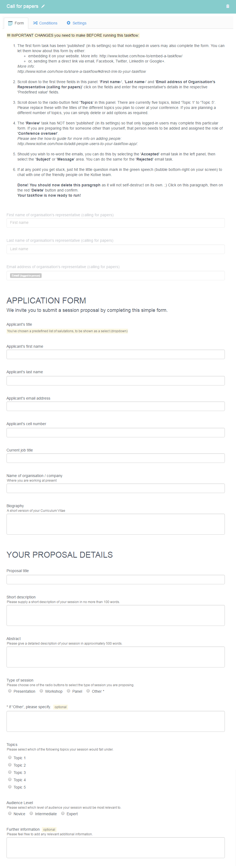Open the Settings tab

(76, 23)
